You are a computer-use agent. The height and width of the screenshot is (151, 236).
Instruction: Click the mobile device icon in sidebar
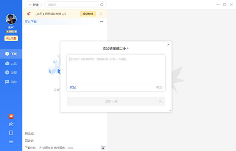click(x=11, y=133)
